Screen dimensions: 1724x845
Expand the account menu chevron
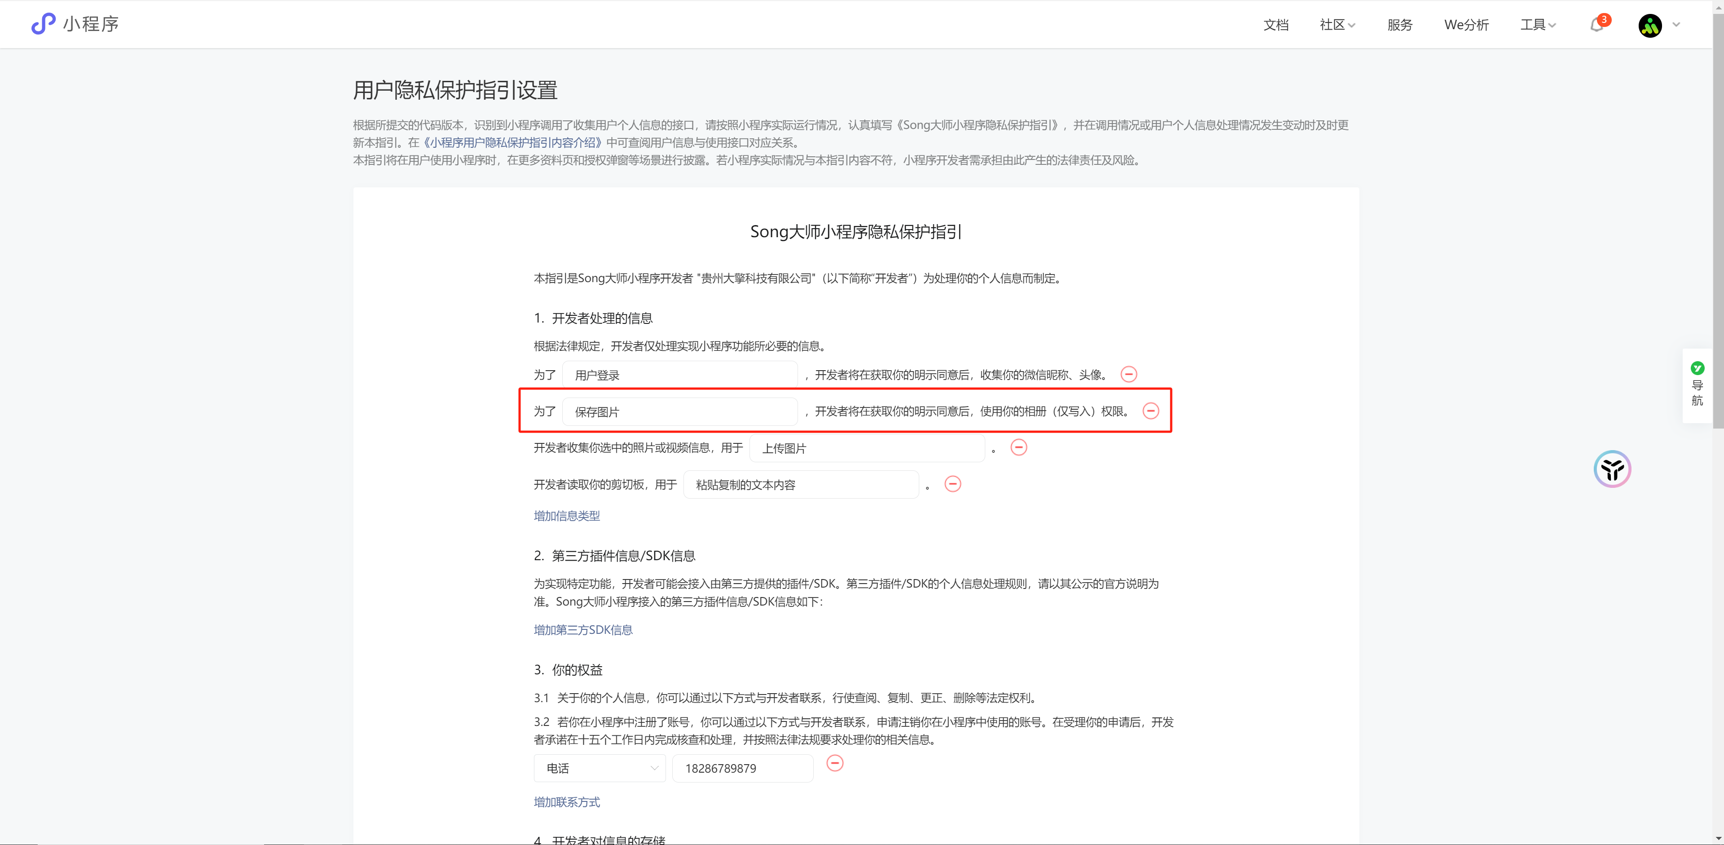tap(1676, 25)
